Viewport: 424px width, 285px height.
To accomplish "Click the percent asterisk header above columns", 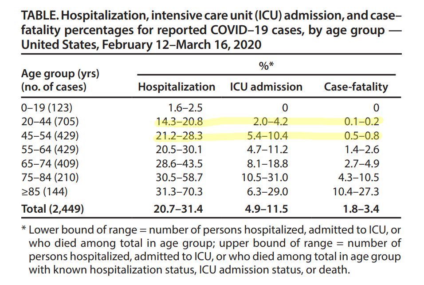I will tap(265, 65).
